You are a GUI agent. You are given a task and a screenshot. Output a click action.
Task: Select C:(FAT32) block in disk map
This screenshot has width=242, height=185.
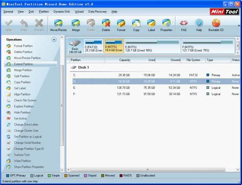pos(93,46)
